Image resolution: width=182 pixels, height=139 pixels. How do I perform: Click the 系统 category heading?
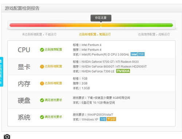click(x=24, y=117)
